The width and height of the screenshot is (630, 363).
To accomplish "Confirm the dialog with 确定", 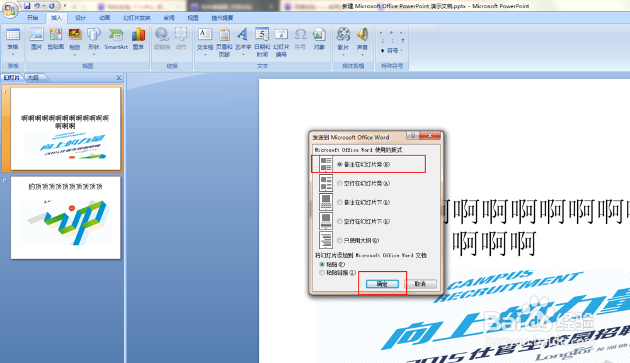I will [x=383, y=284].
